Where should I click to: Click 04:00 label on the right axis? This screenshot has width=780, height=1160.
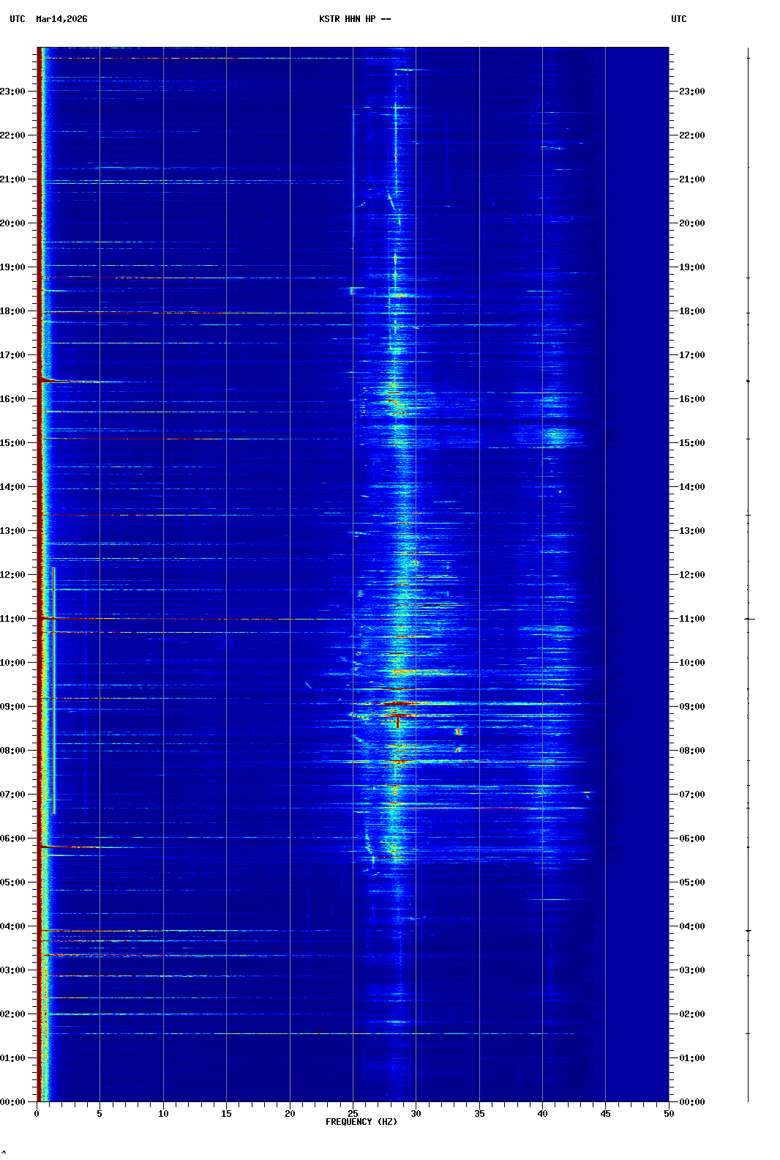click(x=691, y=926)
